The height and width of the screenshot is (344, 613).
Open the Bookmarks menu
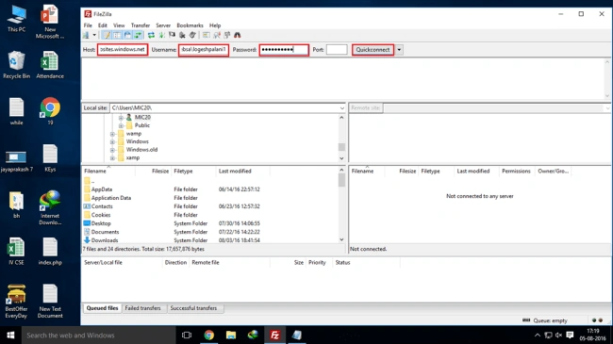[190, 25]
